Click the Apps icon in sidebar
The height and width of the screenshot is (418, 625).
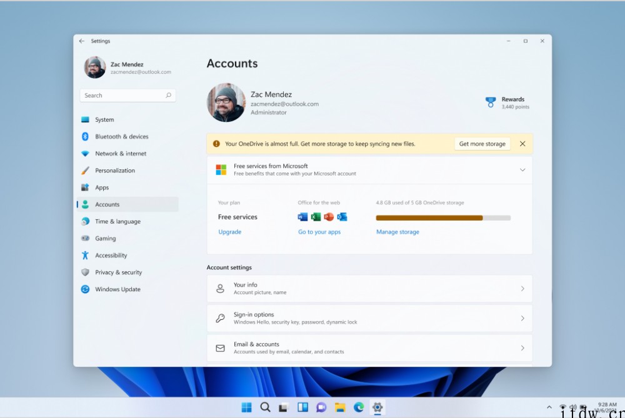pos(85,187)
